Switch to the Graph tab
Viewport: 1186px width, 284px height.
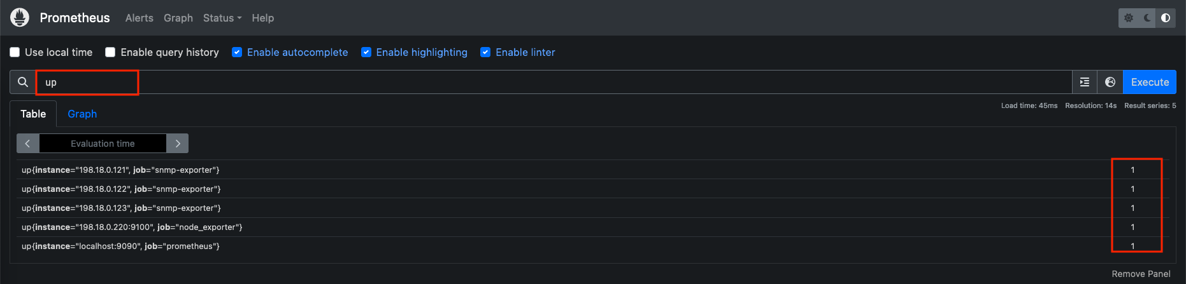[82, 114]
